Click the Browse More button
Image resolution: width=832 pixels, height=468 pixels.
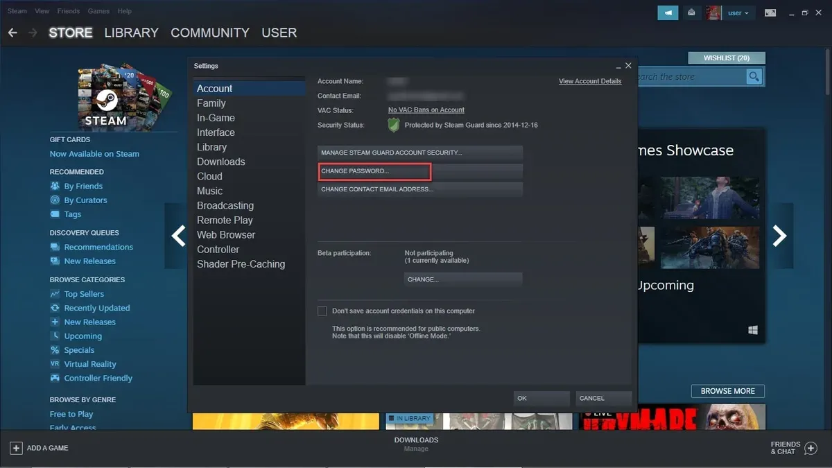pos(727,391)
